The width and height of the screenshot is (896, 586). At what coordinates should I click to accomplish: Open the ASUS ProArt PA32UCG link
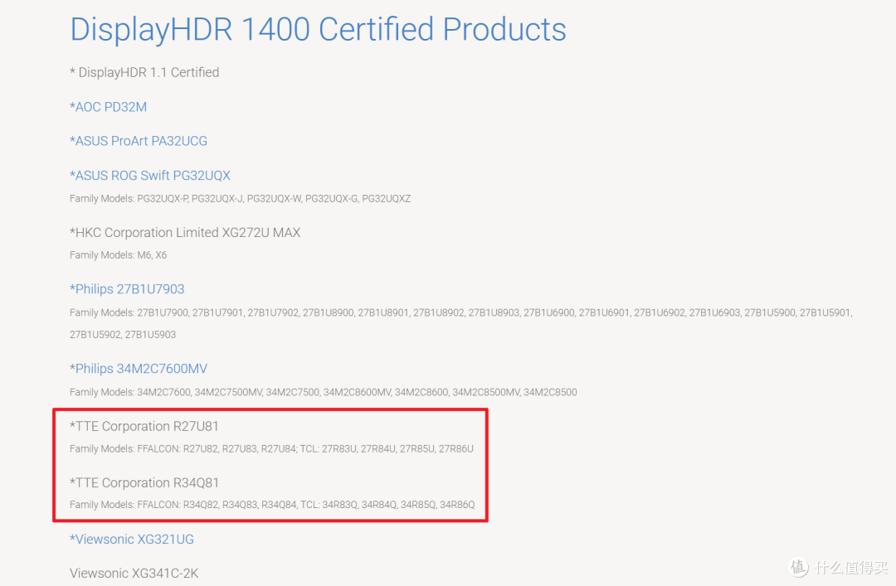[139, 141]
